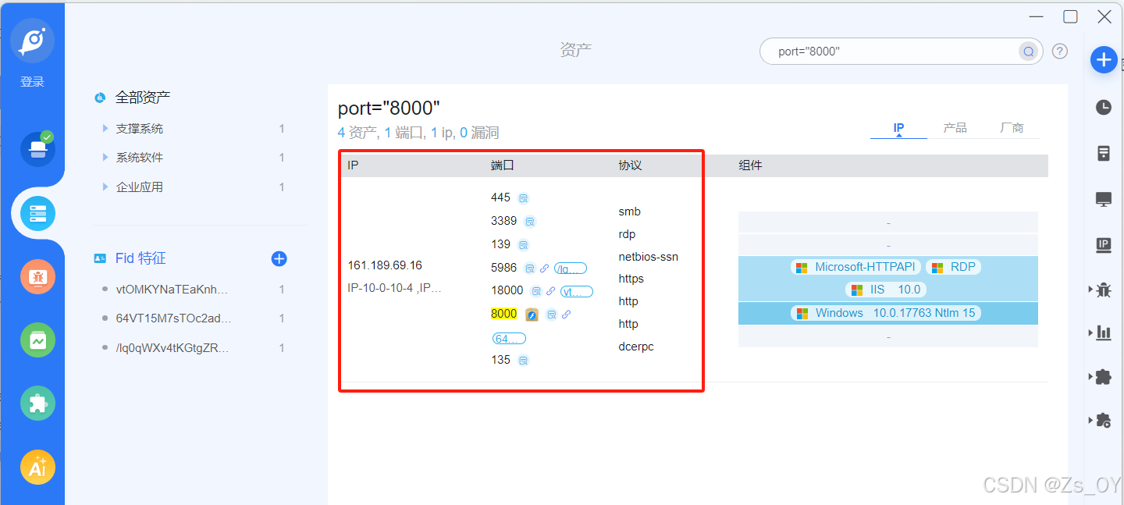Viewport: 1124px width, 505px height.
Task: Click IP address 161.189.69.16
Action: coord(385,265)
